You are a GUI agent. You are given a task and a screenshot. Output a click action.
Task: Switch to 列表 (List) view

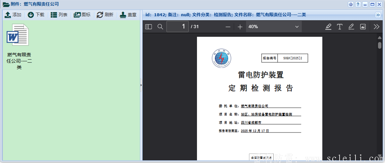click(59, 15)
